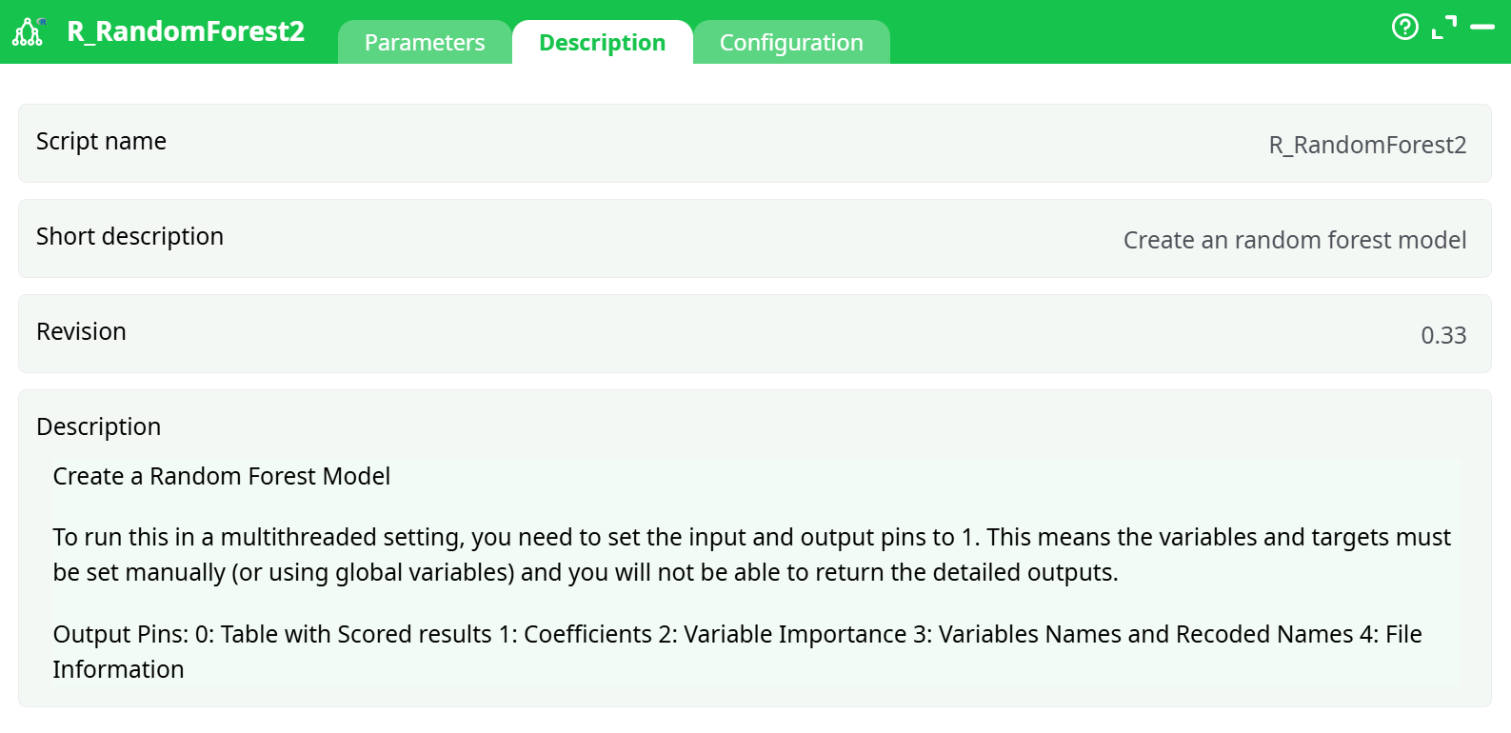Select the active Description tab
The height and width of the screenshot is (733, 1511).
click(603, 42)
